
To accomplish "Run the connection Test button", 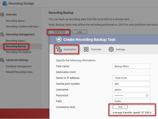I will coord(120,107).
